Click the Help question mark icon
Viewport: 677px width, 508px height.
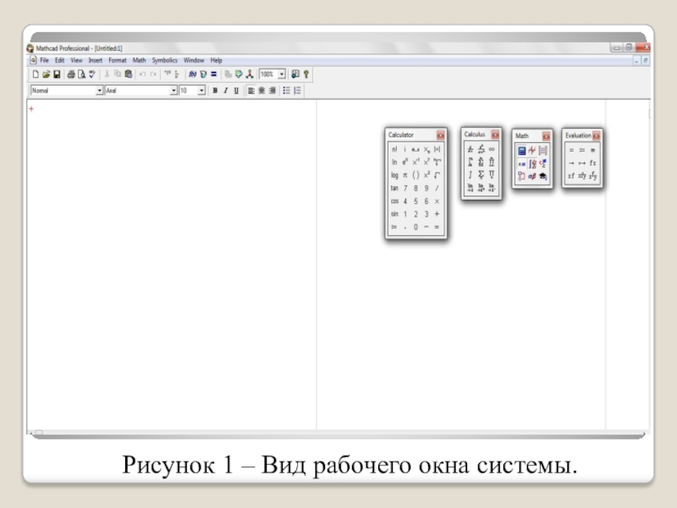coord(306,75)
